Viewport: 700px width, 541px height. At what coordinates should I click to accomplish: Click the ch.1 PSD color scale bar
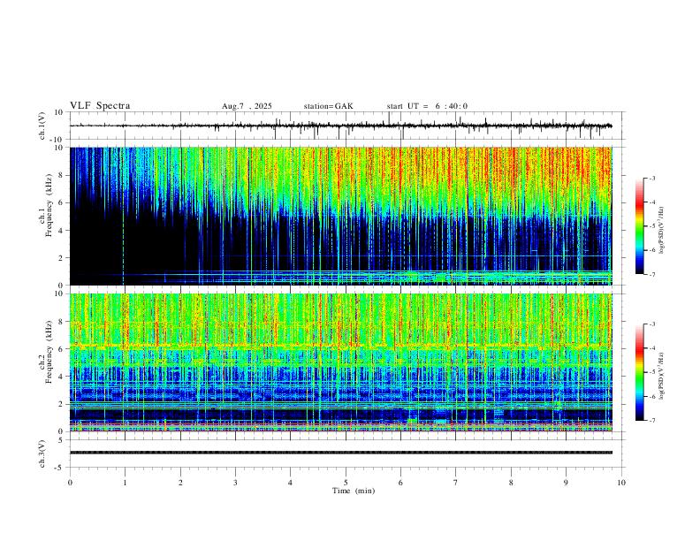pos(639,226)
